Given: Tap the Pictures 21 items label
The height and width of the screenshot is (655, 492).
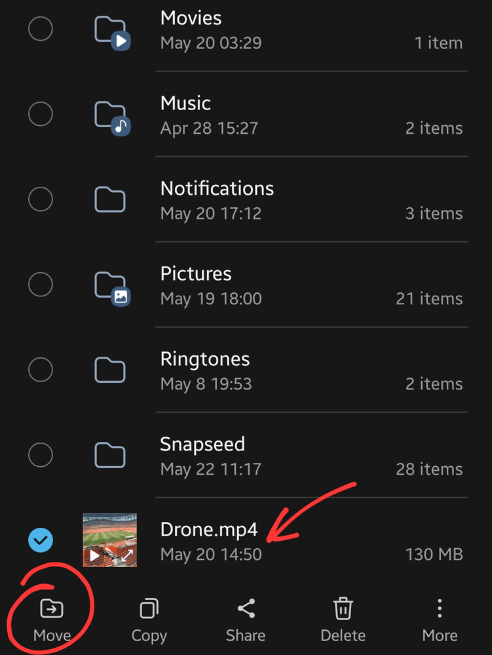Looking at the screenshot, I should (x=429, y=299).
